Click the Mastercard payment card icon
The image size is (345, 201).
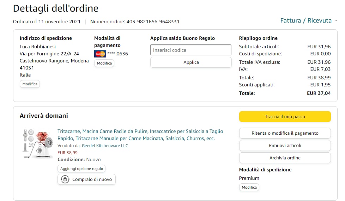click(100, 54)
